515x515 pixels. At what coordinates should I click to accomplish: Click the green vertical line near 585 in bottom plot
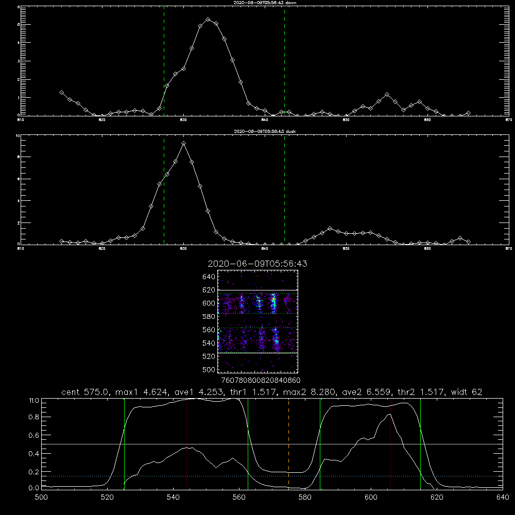320,443
